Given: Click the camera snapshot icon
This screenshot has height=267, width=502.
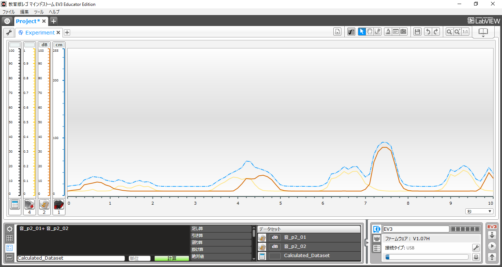Looking at the screenshot, I should 404,32.
